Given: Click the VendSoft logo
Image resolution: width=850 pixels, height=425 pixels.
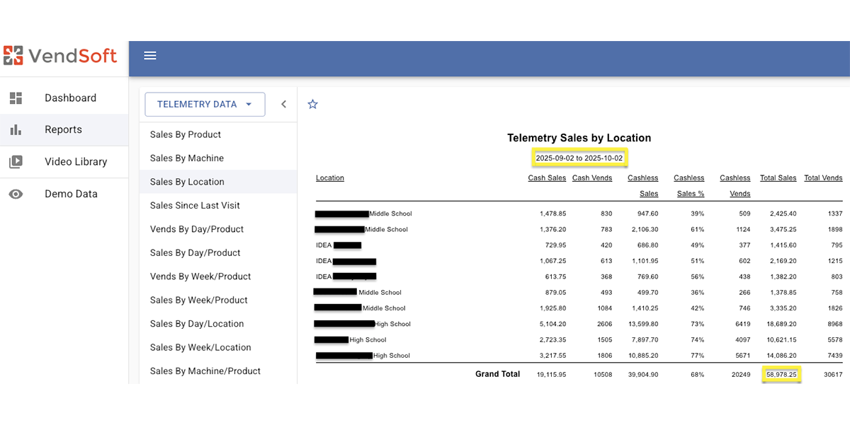Looking at the screenshot, I should [60, 55].
